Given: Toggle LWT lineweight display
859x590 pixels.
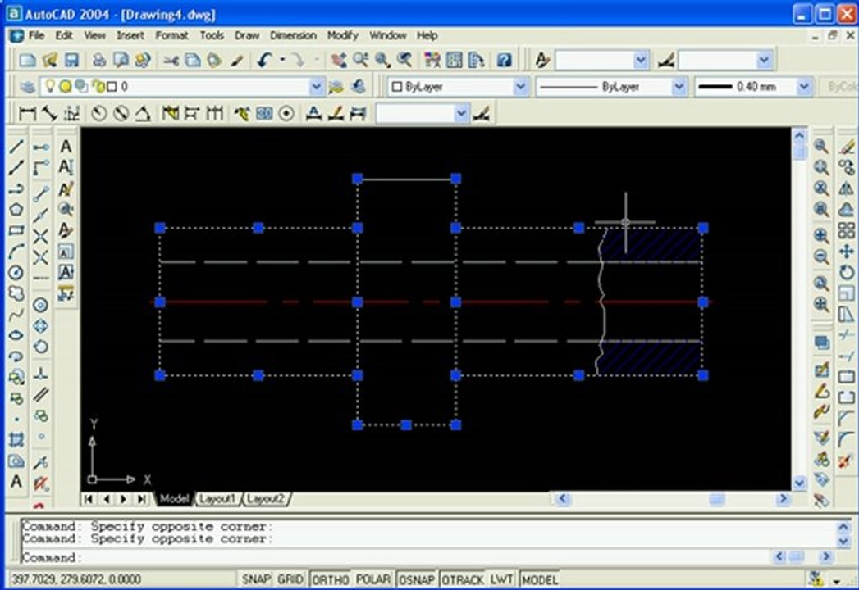Looking at the screenshot, I should [x=501, y=579].
